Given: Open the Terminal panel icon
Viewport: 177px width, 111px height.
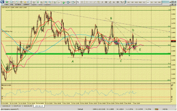Looking at the screenshot, I should pyautogui.click(x=29, y=2).
